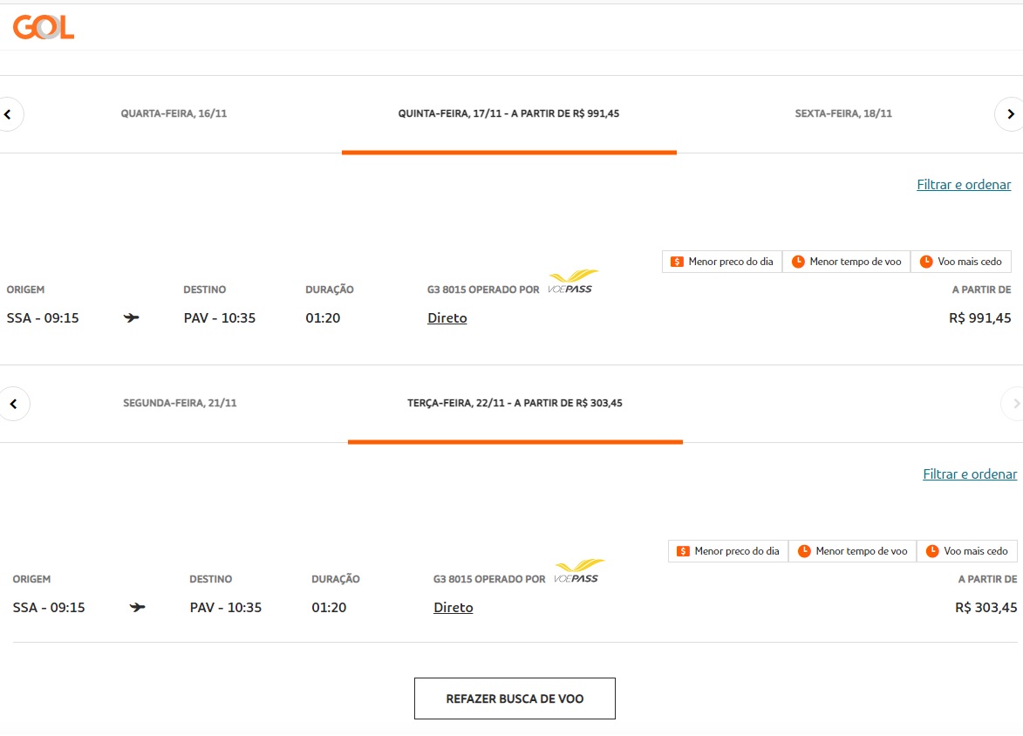1023x736 pixels.
Task: Click the VoePass logo on second flight
Action: 578,571
